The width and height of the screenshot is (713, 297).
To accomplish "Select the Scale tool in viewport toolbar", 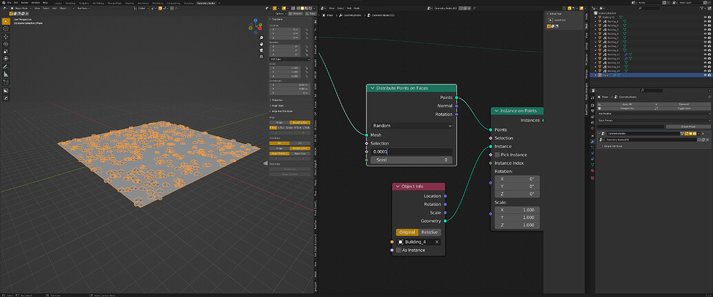I will 6,52.
